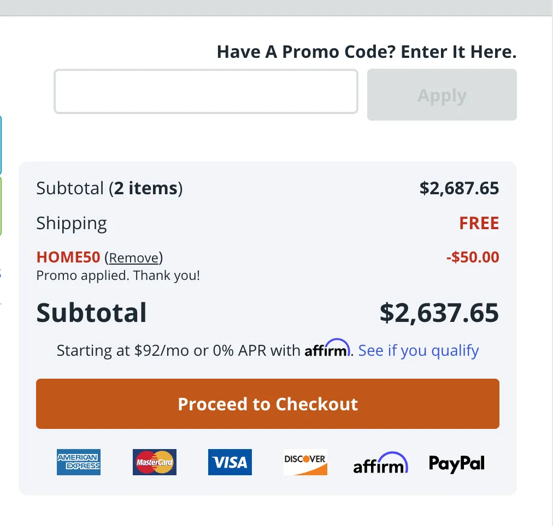Click the "Have A Promo Code?" heading

pyautogui.click(x=366, y=52)
